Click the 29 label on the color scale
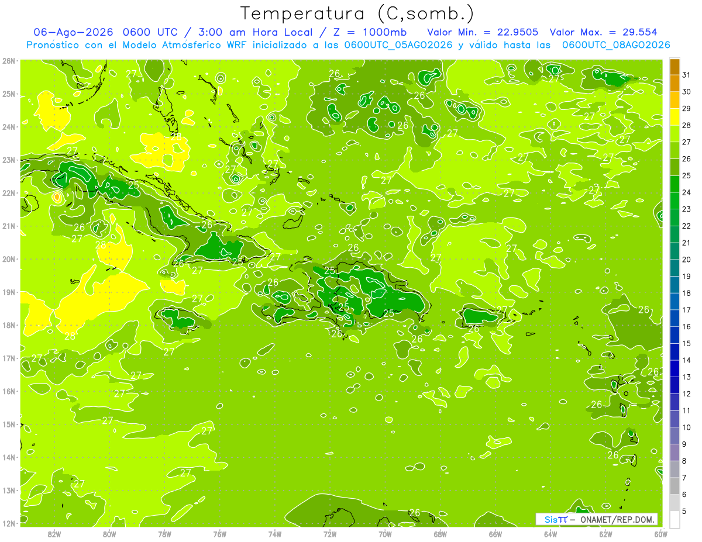Image resolution: width=702 pixels, height=542 pixels. pos(686,109)
